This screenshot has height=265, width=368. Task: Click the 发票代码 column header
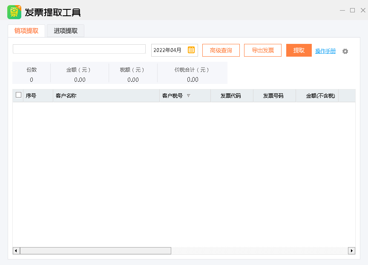(232, 96)
